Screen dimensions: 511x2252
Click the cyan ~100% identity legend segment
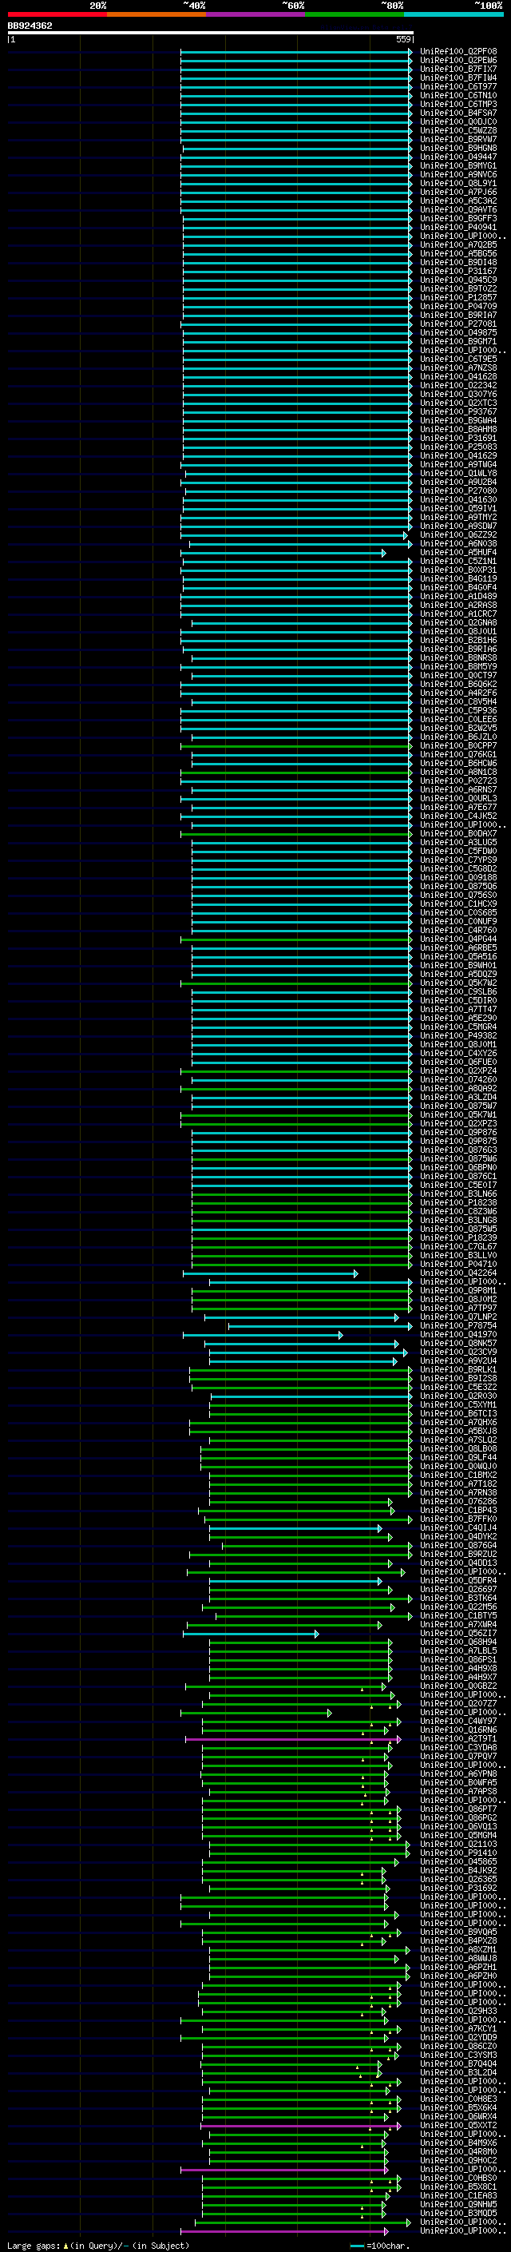tap(454, 14)
